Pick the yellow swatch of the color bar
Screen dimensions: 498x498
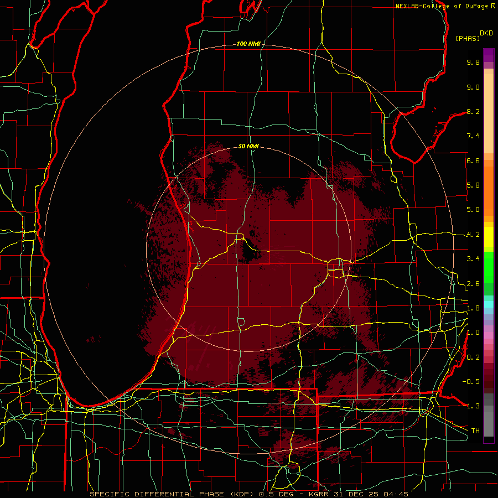(x=489, y=237)
